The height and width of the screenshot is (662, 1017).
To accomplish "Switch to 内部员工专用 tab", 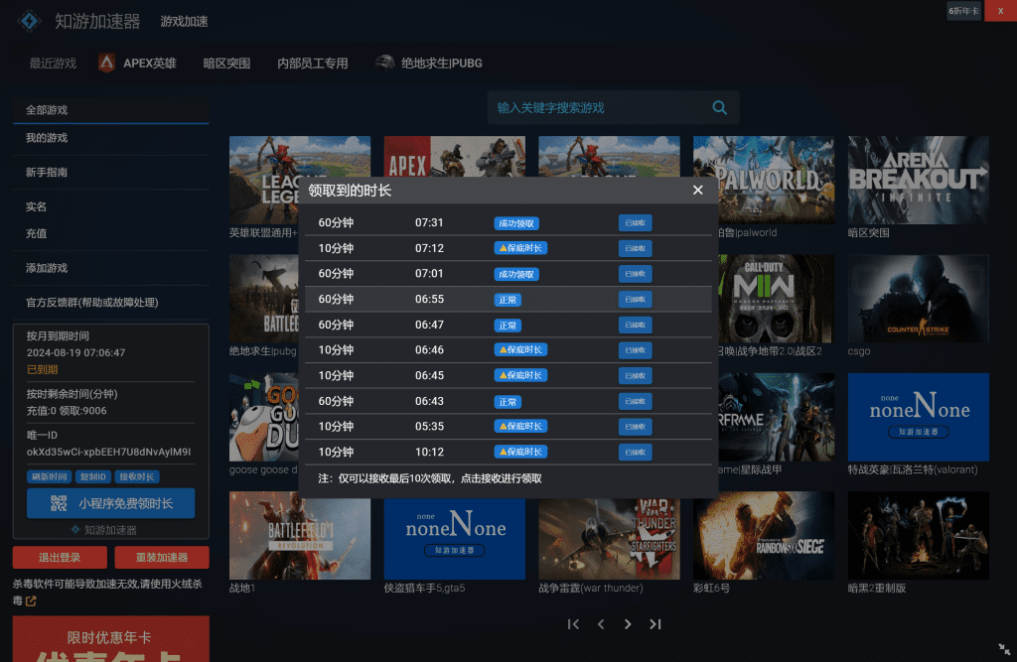I will 313,63.
